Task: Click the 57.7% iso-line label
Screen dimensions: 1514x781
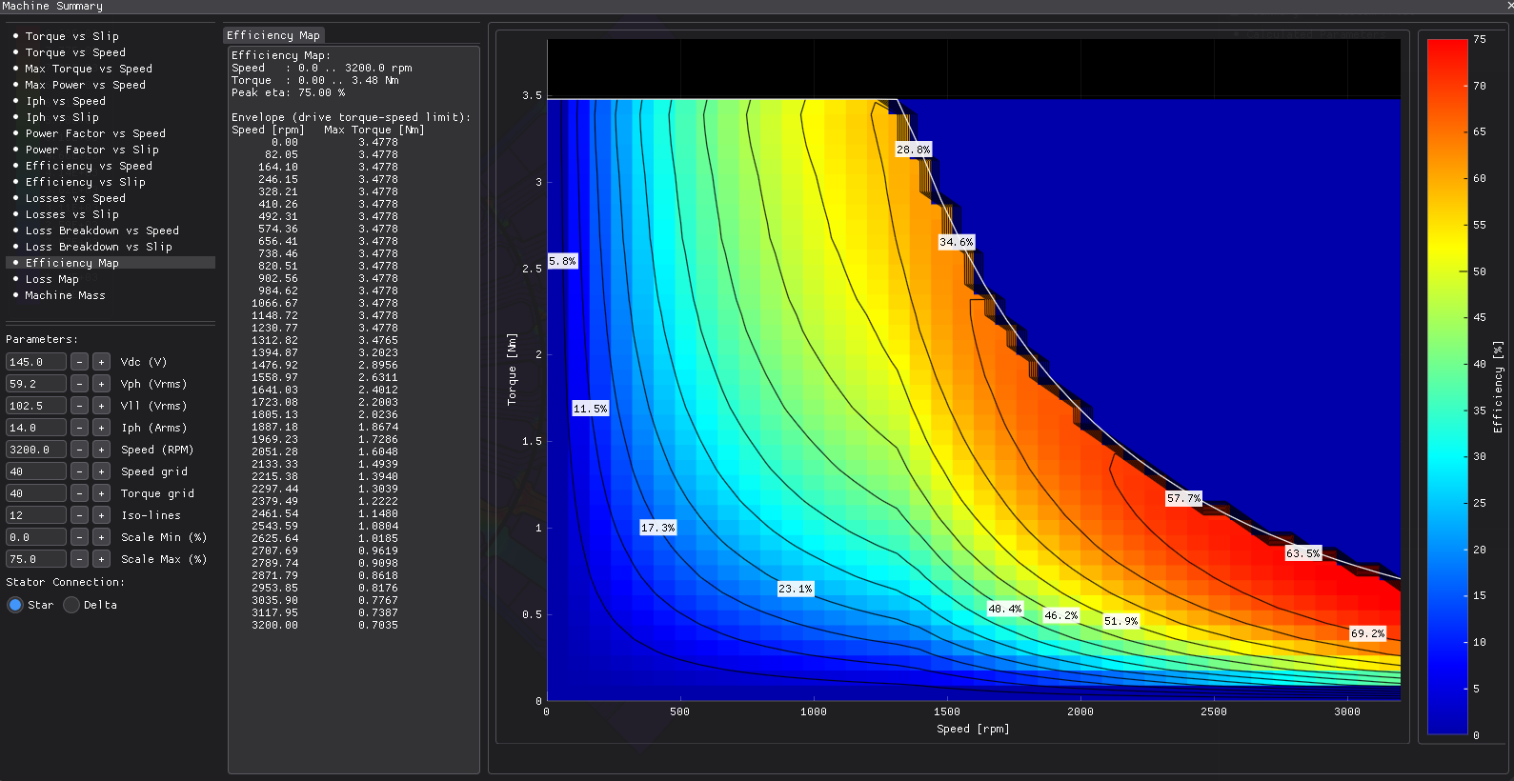Action: coord(1184,498)
